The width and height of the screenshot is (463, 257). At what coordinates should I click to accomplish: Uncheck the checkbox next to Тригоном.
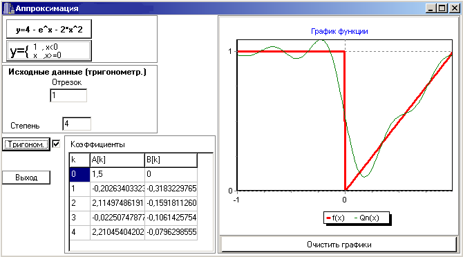tap(56, 144)
